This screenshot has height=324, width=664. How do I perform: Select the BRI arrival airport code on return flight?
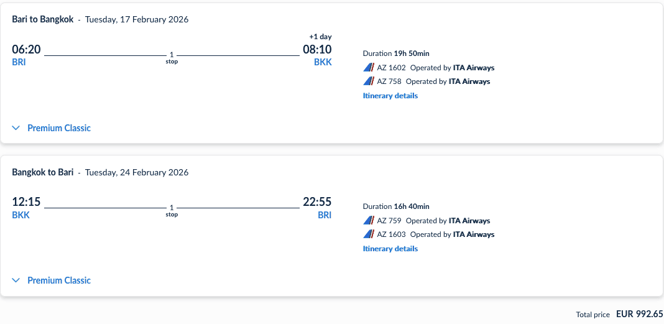click(x=325, y=215)
